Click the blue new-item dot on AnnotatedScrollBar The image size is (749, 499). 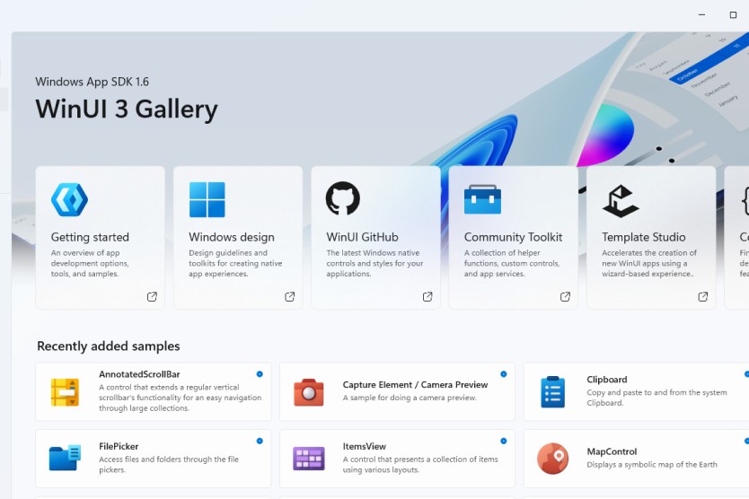point(260,374)
